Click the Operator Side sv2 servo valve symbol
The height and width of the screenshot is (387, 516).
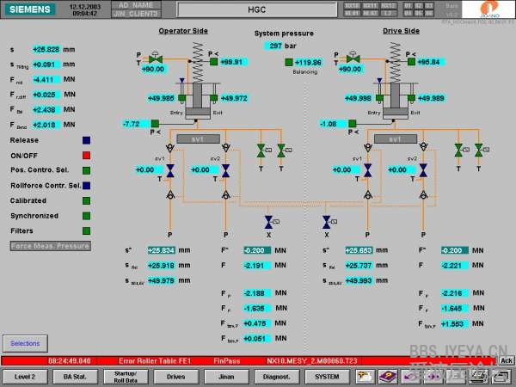(x=225, y=172)
